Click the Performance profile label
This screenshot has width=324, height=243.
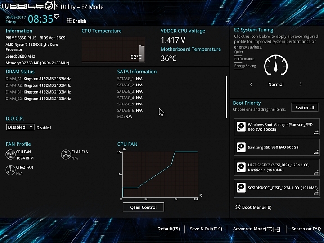coord(244,59)
